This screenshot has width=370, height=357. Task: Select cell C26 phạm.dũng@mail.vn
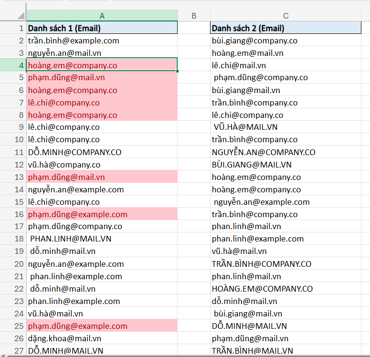(285, 338)
